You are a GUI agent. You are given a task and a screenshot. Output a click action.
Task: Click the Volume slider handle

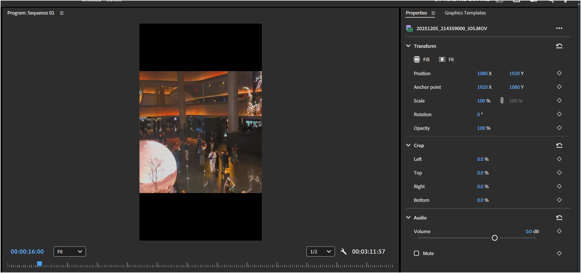[x=495, y=238]
